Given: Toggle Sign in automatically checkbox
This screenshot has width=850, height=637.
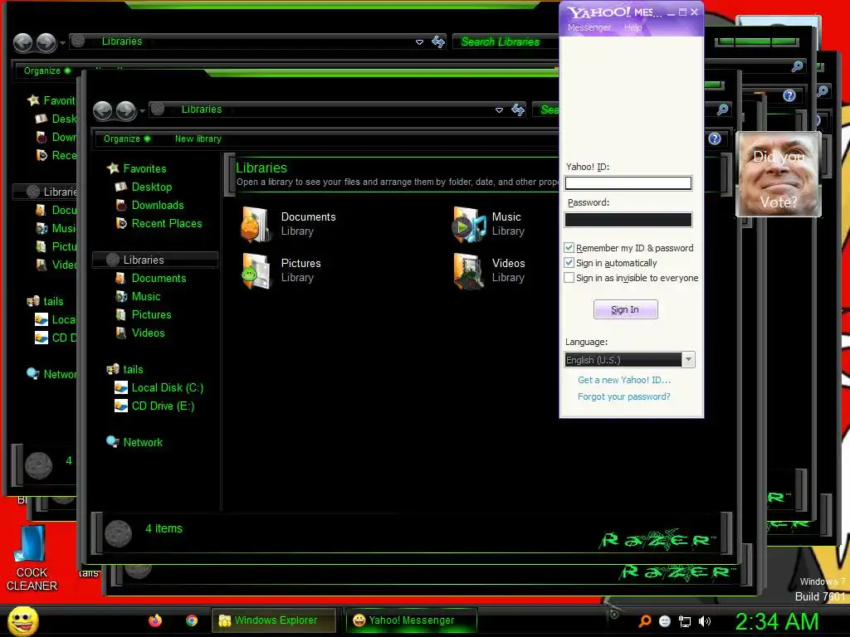Looking at the screenshot, I should [569, 263].
